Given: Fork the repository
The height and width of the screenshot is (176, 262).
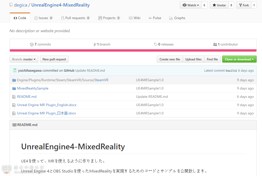Looking at the screenshot, I should [244, 5].
